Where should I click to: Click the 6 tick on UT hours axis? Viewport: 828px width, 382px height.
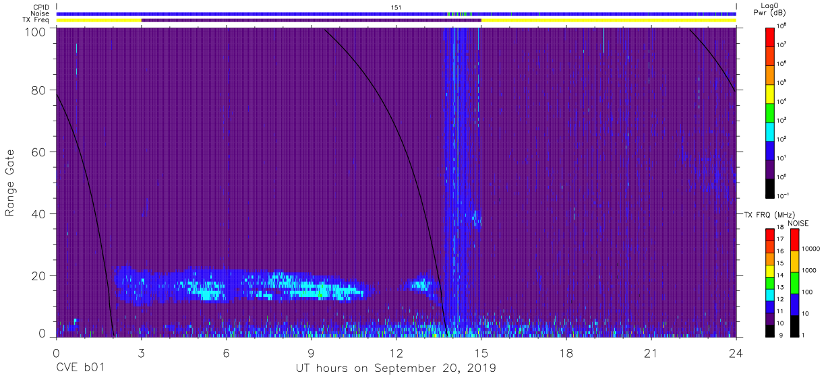tap(227, 352)
